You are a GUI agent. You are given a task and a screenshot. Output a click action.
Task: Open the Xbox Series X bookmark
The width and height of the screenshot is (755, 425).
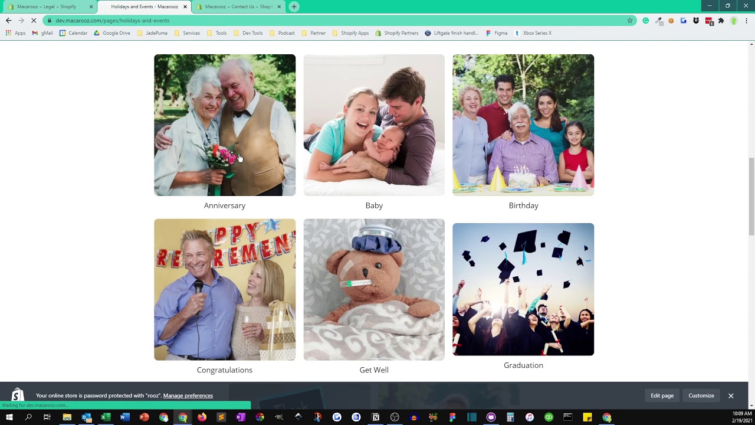coord(533,33)
